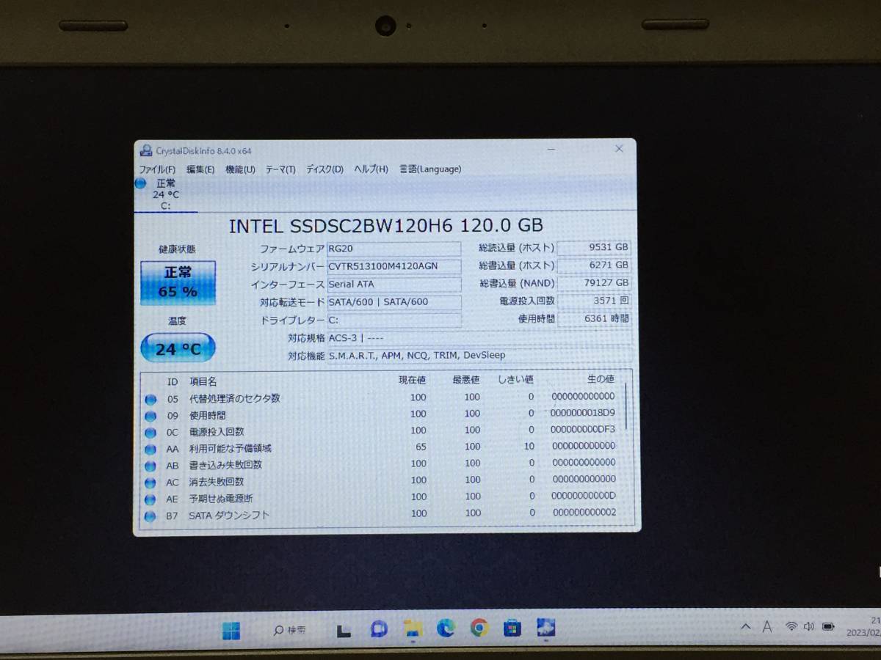Click the 生の値 column header

[601, 379]
